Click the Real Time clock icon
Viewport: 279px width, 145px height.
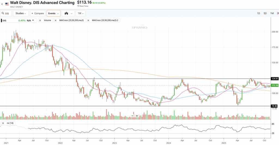pos(78,6)
